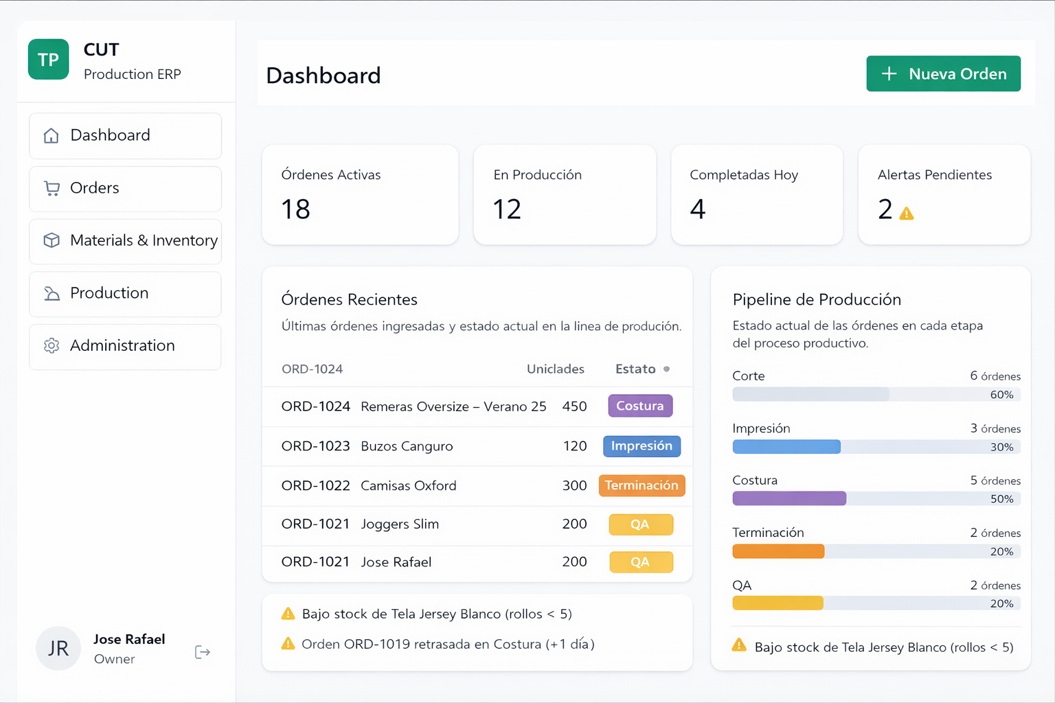Screen dimensions: 1055x703
Task: Click the Terminación orange progress bar
Action: click(778, 551)
